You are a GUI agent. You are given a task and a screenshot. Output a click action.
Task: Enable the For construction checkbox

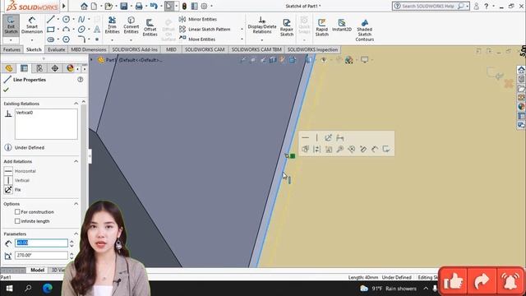pos(17,212)
